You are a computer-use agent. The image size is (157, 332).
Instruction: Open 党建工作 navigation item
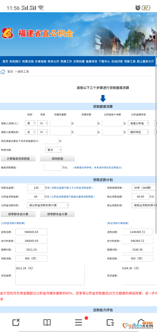click(66, 62)
